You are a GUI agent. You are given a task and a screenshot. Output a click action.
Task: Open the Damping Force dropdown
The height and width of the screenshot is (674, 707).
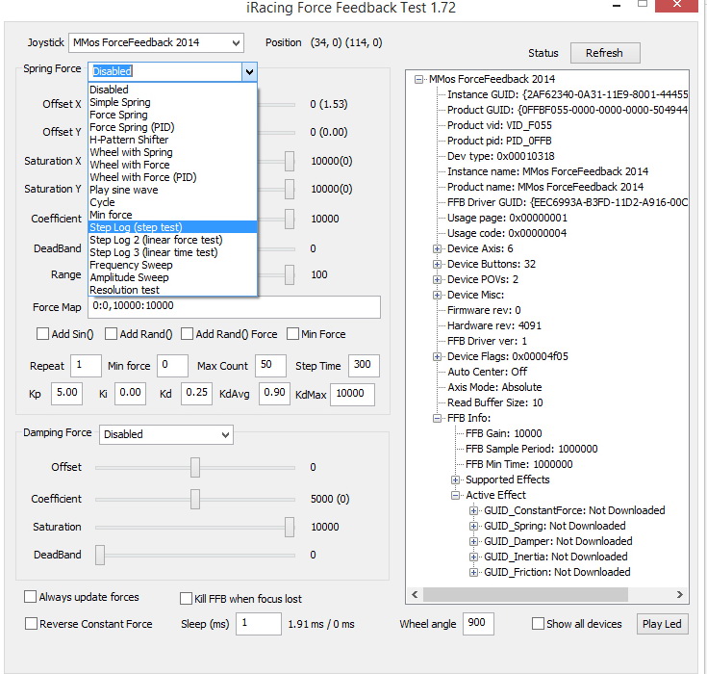tap(165, 435)
